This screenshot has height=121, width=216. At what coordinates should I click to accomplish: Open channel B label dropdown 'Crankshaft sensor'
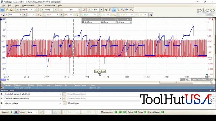tap(60, 94)
